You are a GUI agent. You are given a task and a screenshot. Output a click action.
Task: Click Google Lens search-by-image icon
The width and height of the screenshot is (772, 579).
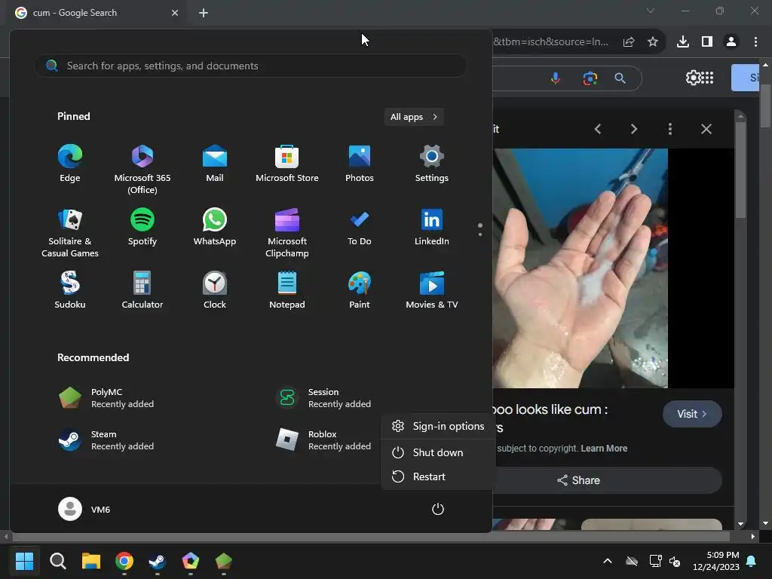coord(590,78)
